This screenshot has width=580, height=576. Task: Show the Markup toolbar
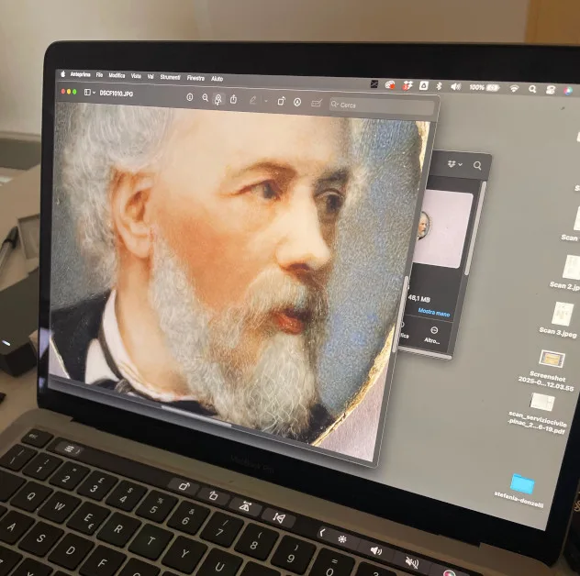point(297,102)
